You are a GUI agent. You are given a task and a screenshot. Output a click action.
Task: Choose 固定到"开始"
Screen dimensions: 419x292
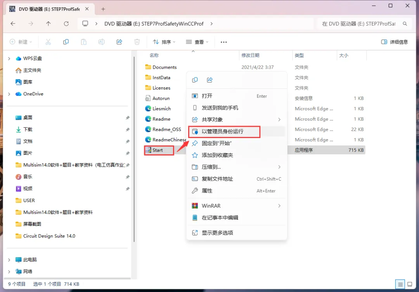tap(237, 143)
